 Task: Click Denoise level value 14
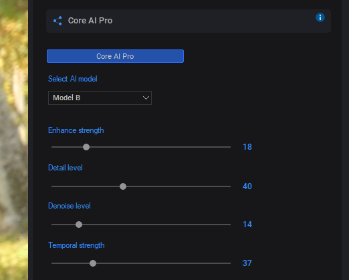pyautogui.click(x=247, y=225)
